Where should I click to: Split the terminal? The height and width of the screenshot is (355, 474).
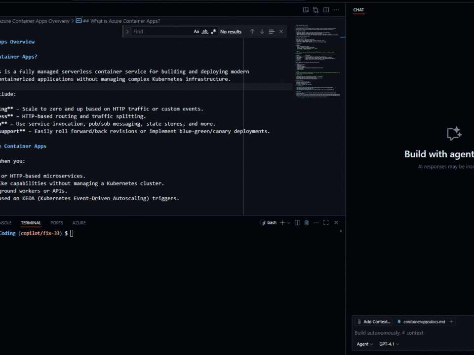pyautogui.click(x=297, y=222)
